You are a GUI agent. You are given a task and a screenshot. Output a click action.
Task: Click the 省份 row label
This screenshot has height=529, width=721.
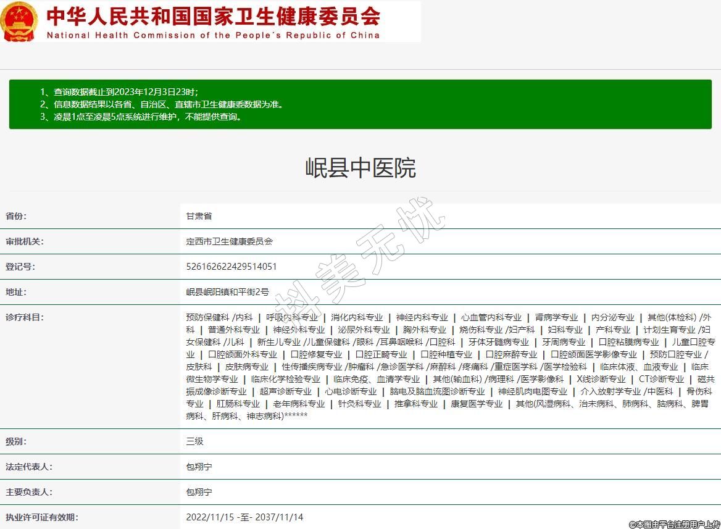[x=16, y=216]
